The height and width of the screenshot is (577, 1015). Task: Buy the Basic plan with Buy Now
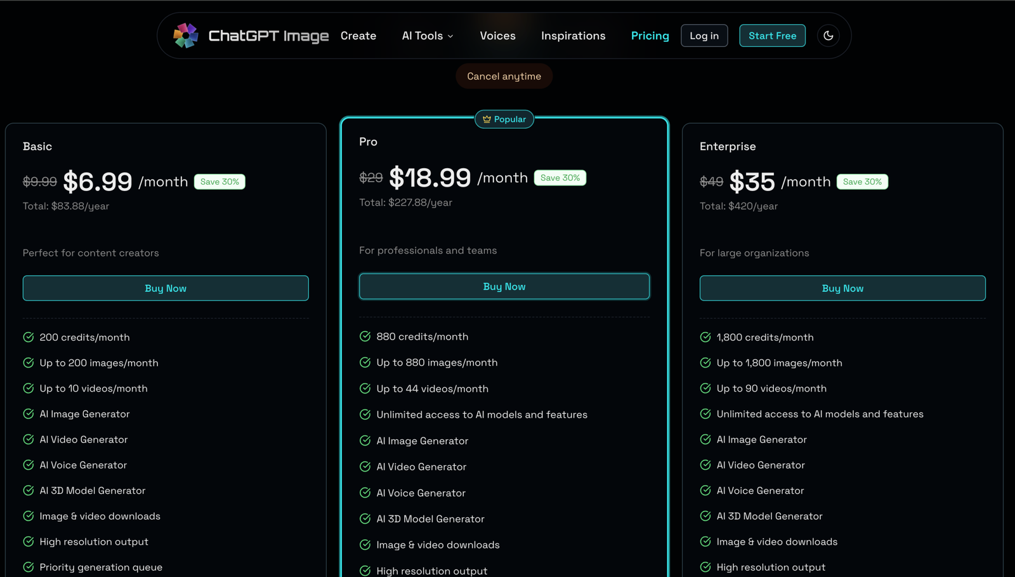pyautogui.click(x=166, y=288)
